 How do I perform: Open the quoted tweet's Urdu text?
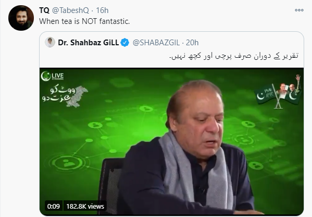tap(234, 56)
